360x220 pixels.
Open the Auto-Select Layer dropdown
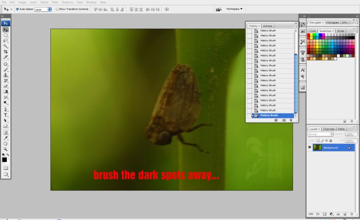point(43,9)
